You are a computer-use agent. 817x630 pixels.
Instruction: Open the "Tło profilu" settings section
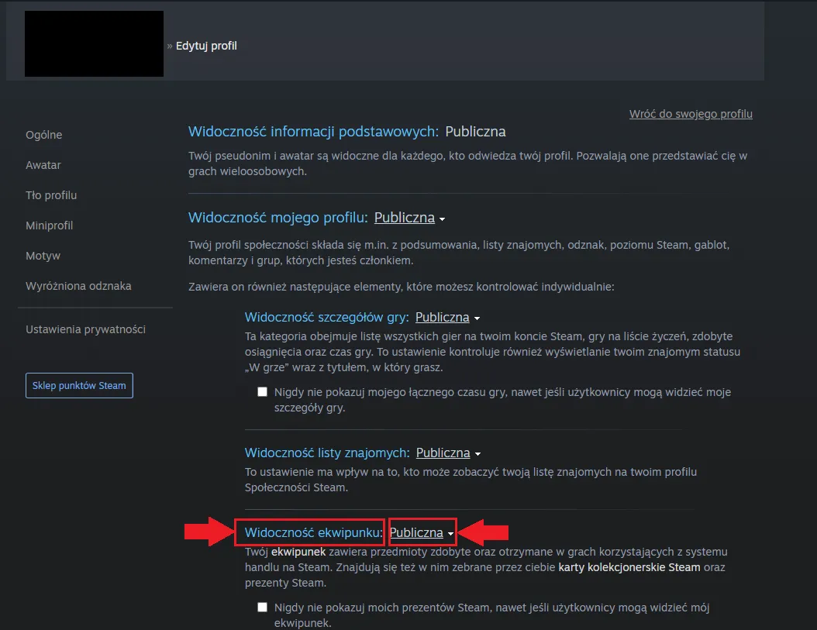coord(51,195)
